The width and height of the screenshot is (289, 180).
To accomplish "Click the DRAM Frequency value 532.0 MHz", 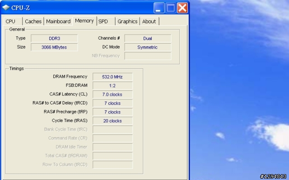I will pos(112,77).
